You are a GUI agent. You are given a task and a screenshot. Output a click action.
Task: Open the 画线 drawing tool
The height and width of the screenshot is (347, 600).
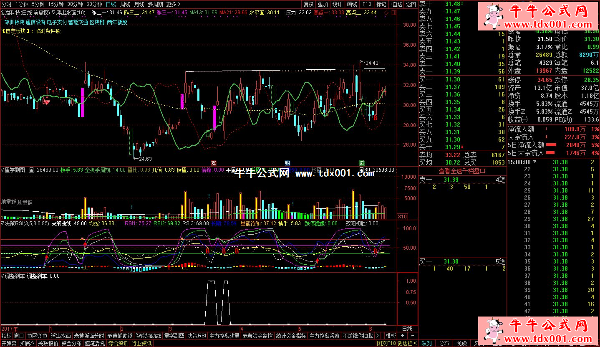tap(352, 4)
